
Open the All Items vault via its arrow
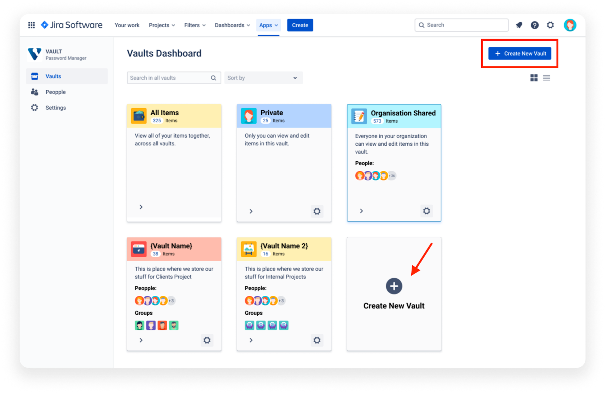141,207
